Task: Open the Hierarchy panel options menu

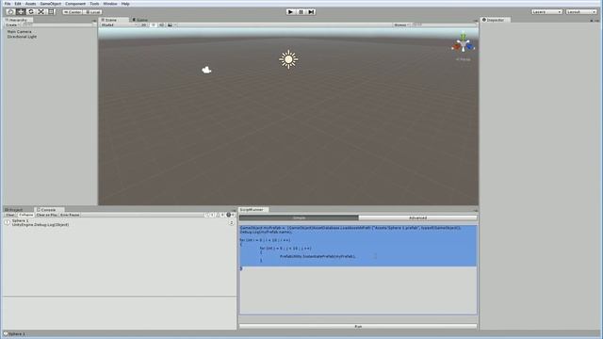Action: [94, 21]
